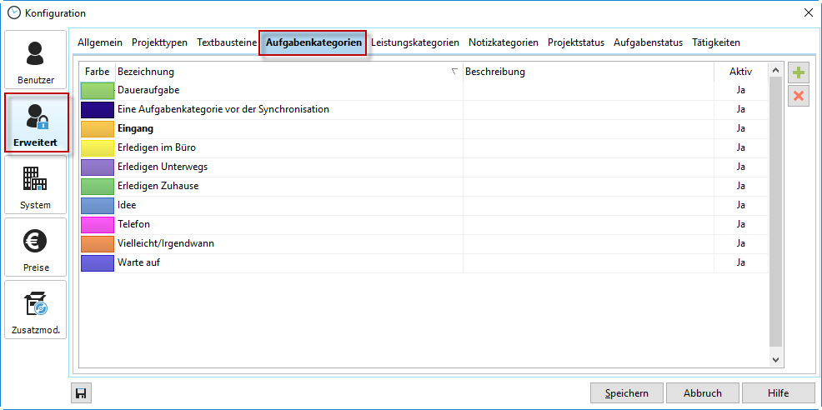Sort by the Bezeichnung column header
The image size is (822, 410).
pos(283,72)
